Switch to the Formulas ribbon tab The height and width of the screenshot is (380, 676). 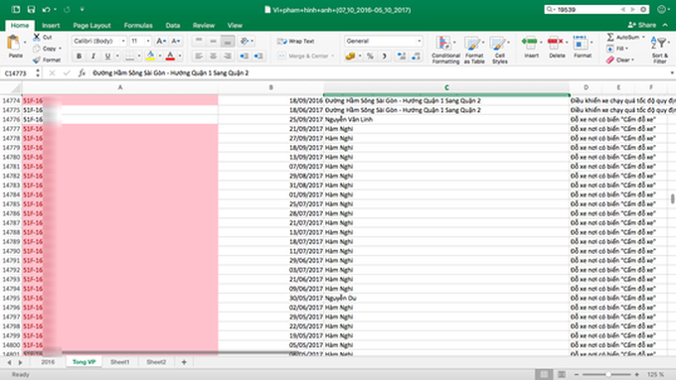click(138, 26)
